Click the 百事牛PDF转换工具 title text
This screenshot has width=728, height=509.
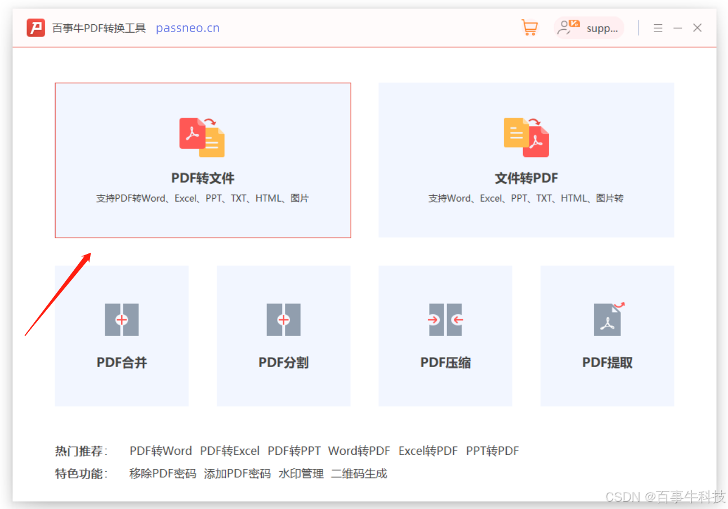pos(99,28)
